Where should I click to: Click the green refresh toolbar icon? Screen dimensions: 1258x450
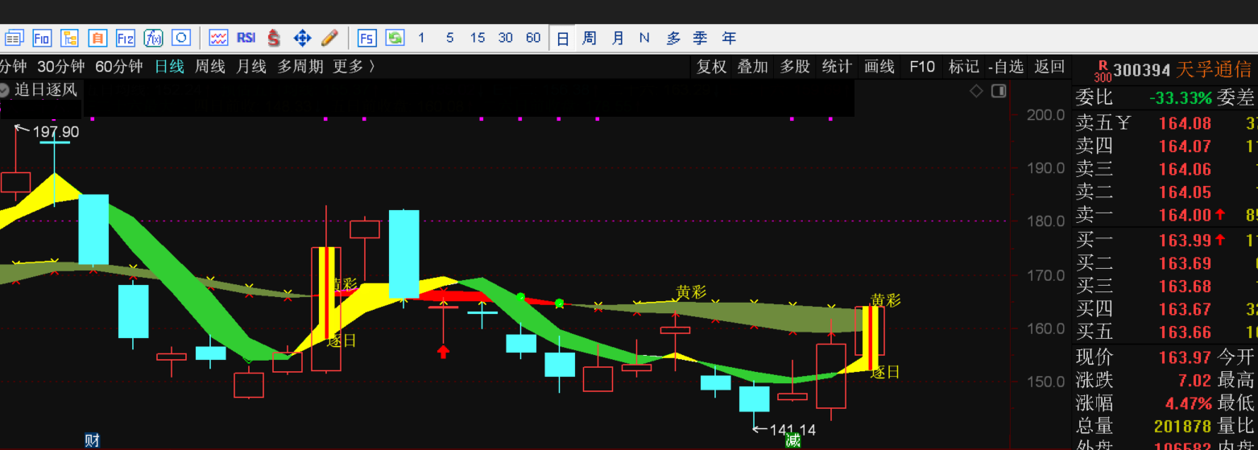[x=395, y=38]
